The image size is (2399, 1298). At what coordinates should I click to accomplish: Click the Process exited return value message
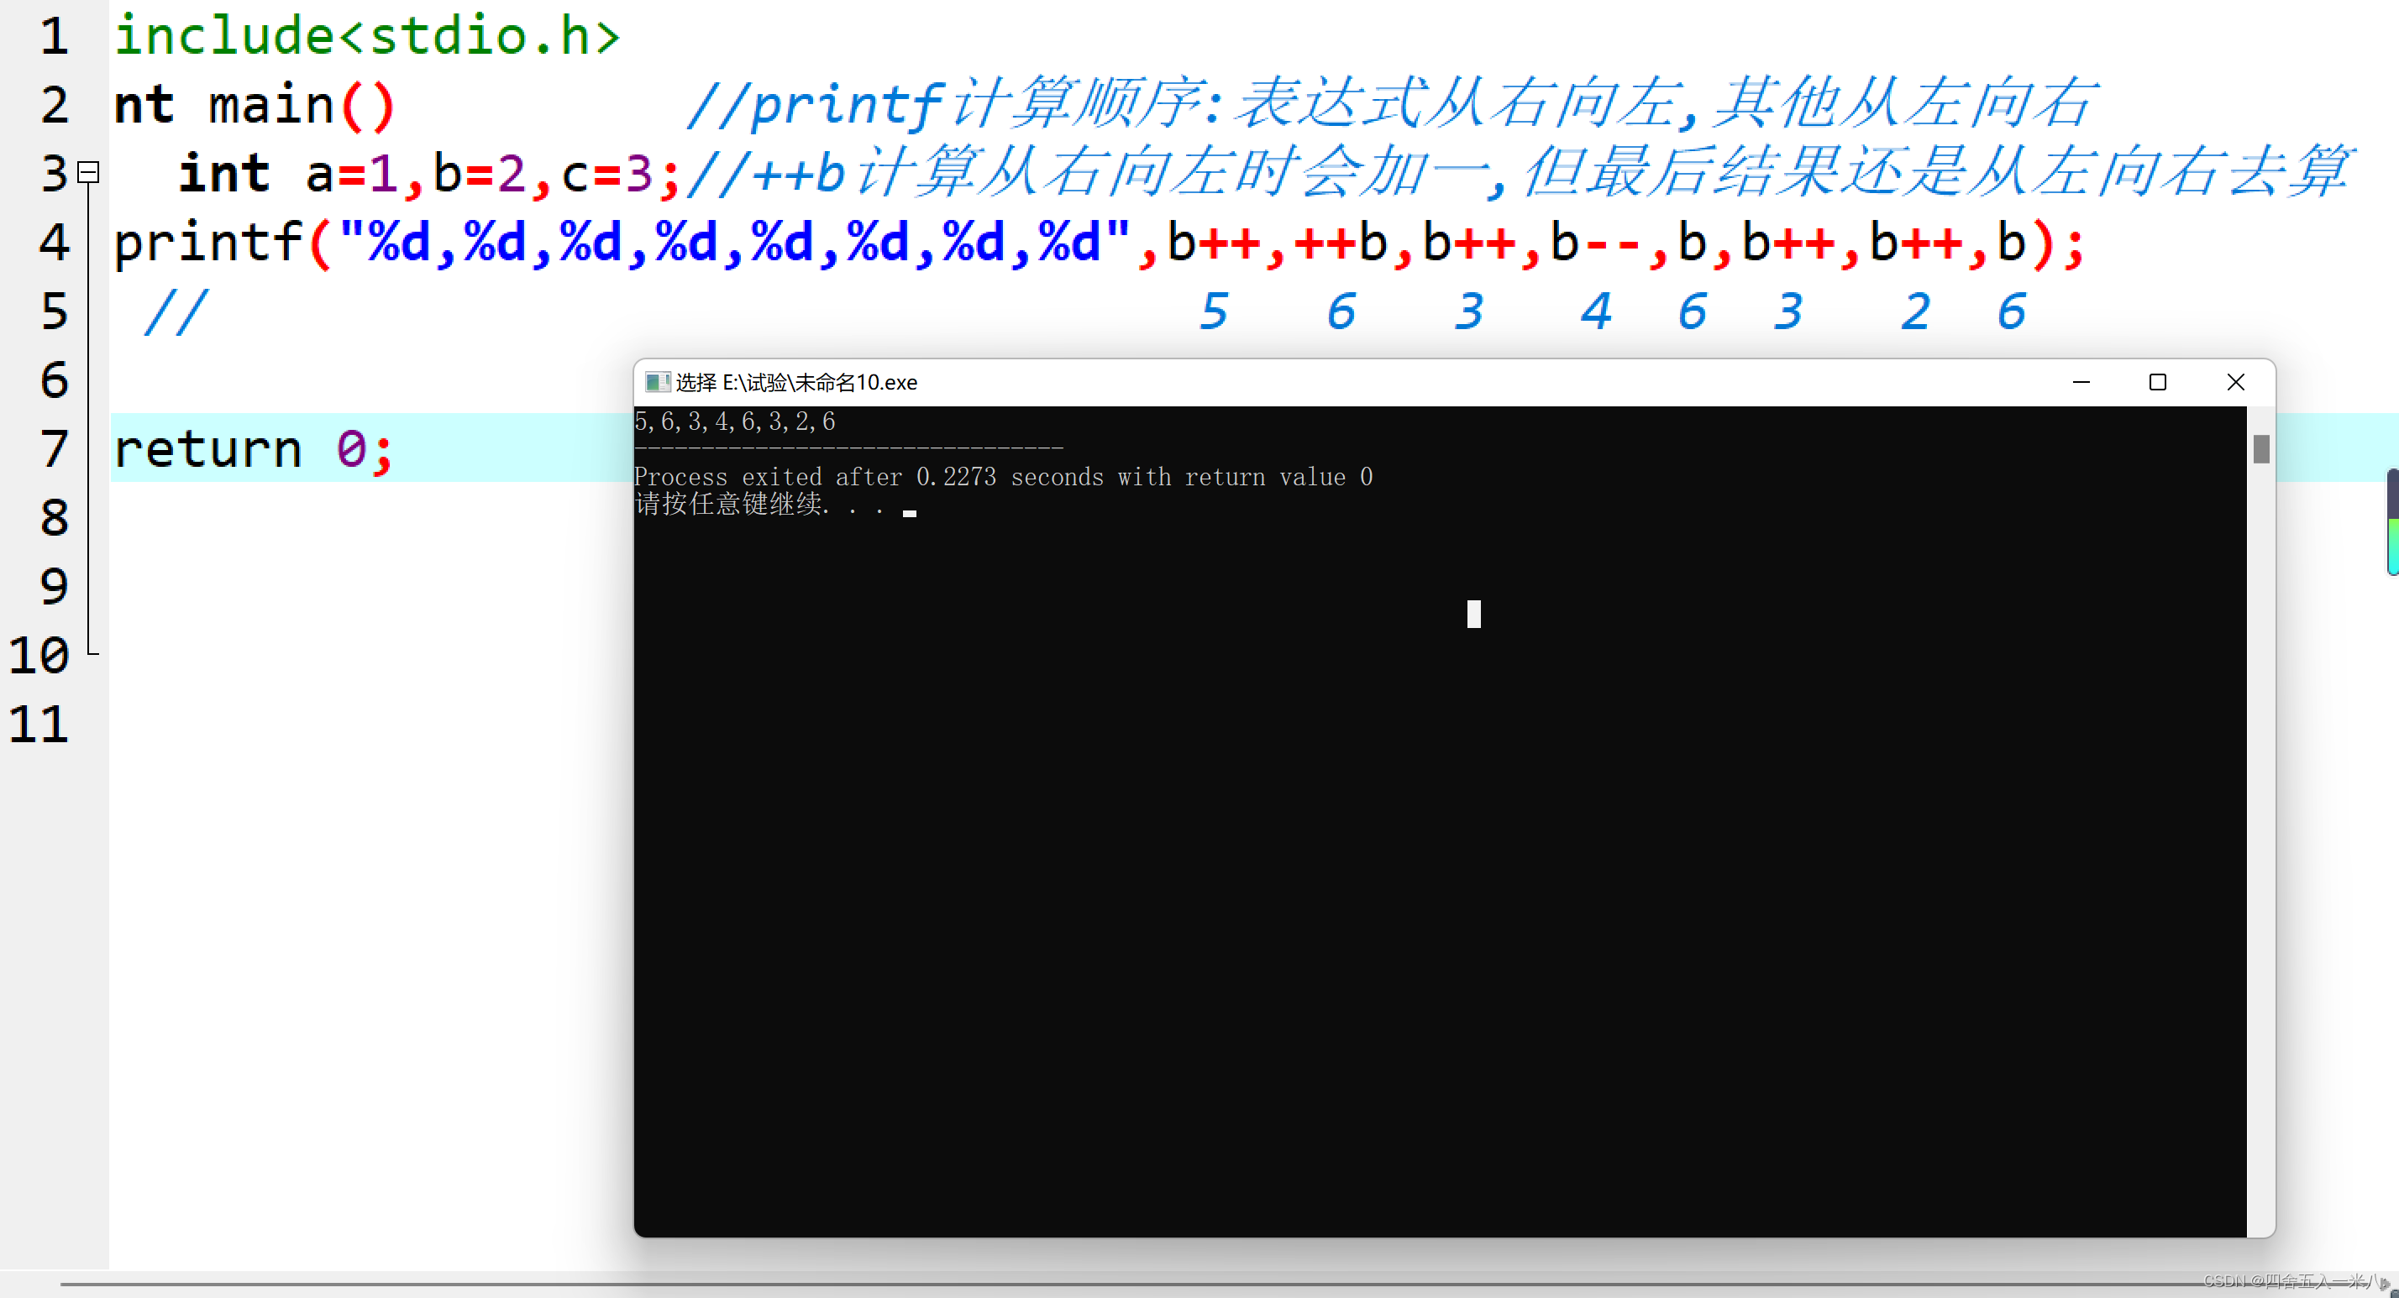coord(1003,477)
